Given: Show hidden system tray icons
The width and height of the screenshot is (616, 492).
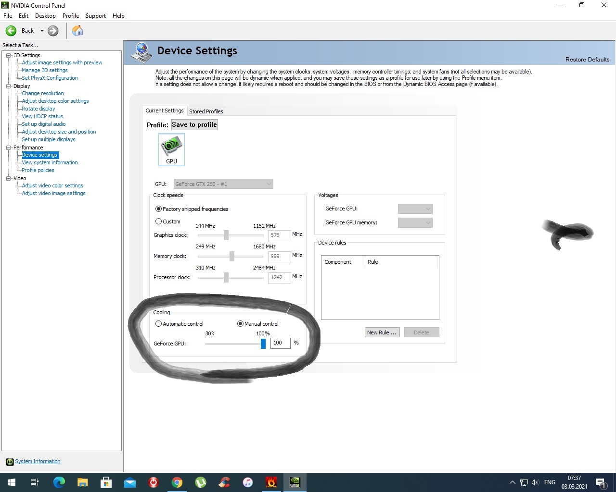Looking at the screenshot, I should 512,482.
